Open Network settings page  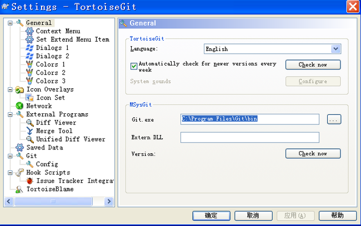click(39, 106)
